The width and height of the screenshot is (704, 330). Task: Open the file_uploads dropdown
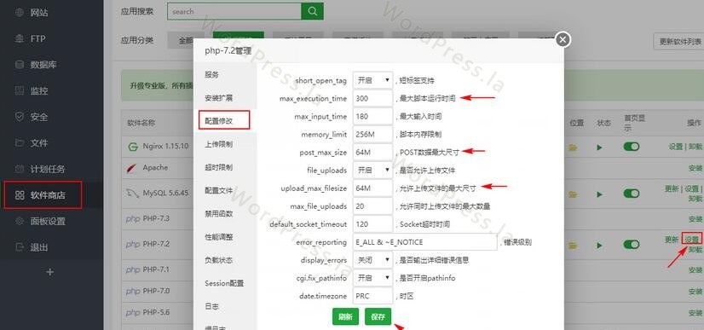click(x=372, y=171)
